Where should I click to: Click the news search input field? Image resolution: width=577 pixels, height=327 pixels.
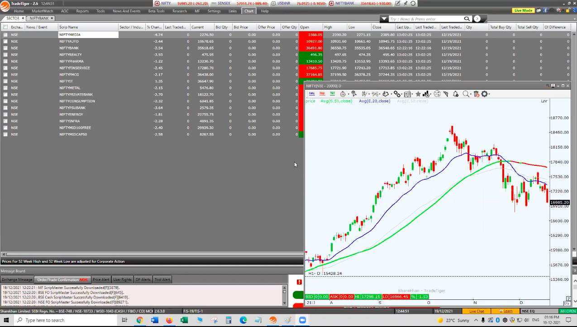(x=425, y=19)
